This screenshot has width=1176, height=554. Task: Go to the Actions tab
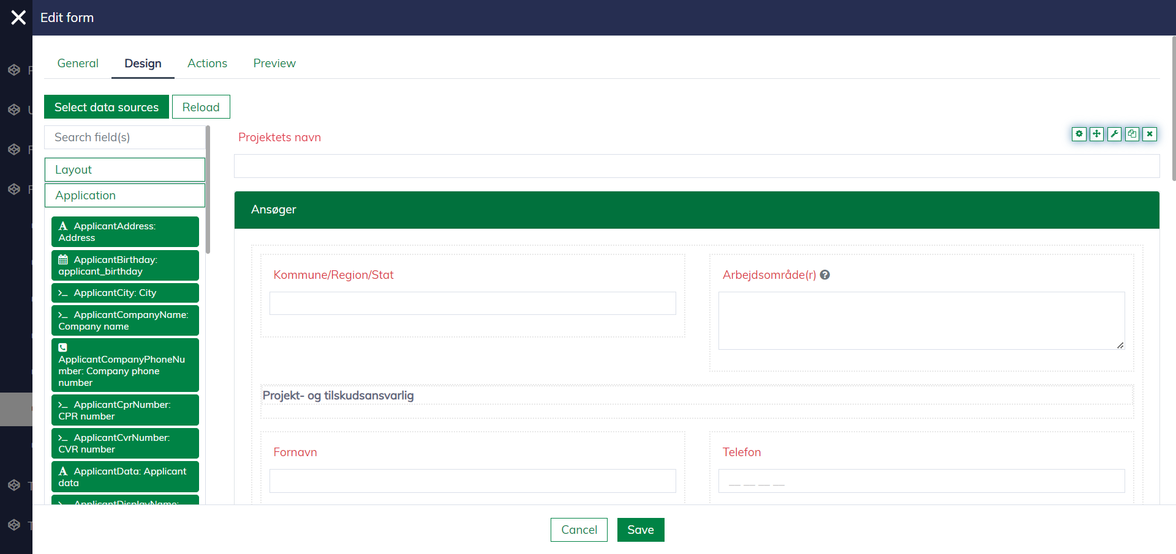pyautogui.click(x=207, y=64)
